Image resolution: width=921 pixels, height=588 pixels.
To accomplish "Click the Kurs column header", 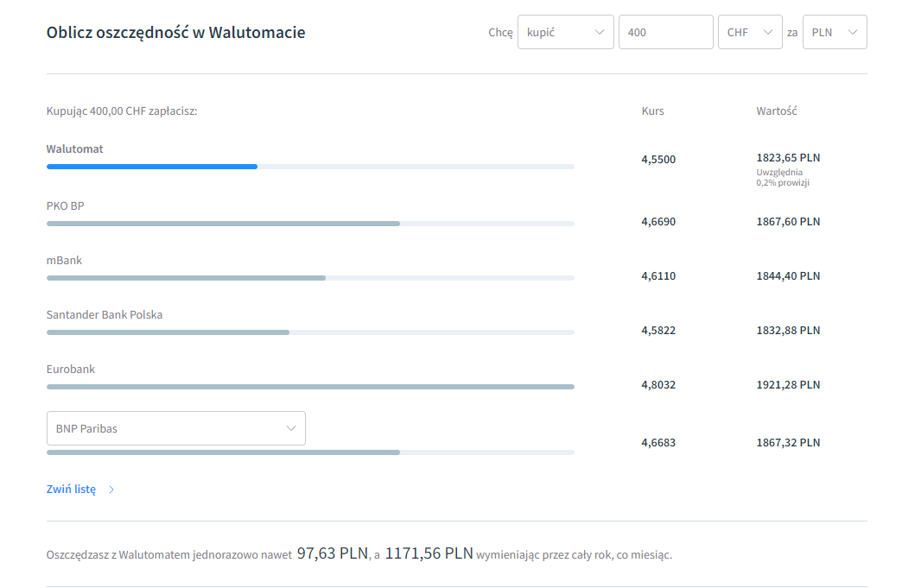I will [x=652, y=111].
